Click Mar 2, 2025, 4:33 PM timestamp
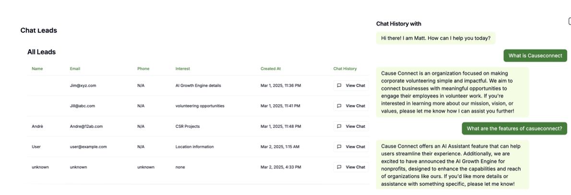Image resolution: width=571 pixels, height=195 pixels. 280,167
